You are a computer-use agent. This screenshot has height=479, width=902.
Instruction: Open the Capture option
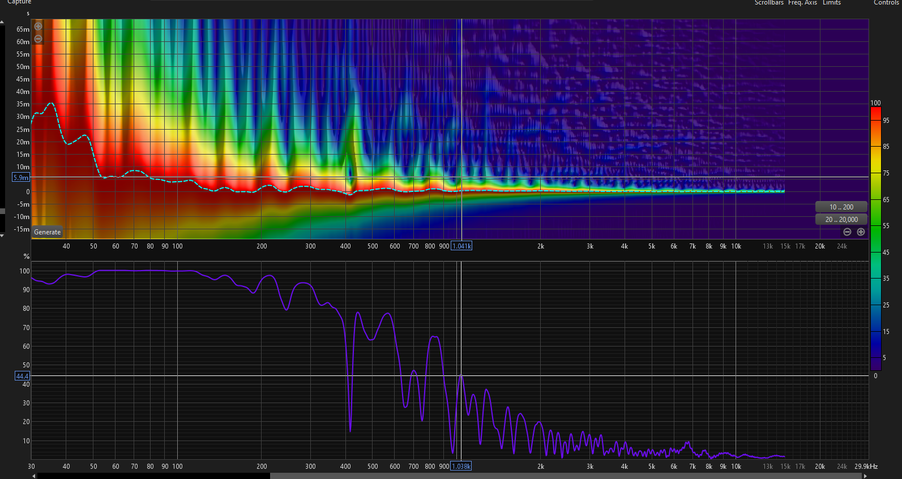click(19, 2)
